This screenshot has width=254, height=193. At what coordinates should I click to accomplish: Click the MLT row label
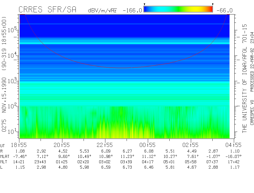tap(4, 162)
